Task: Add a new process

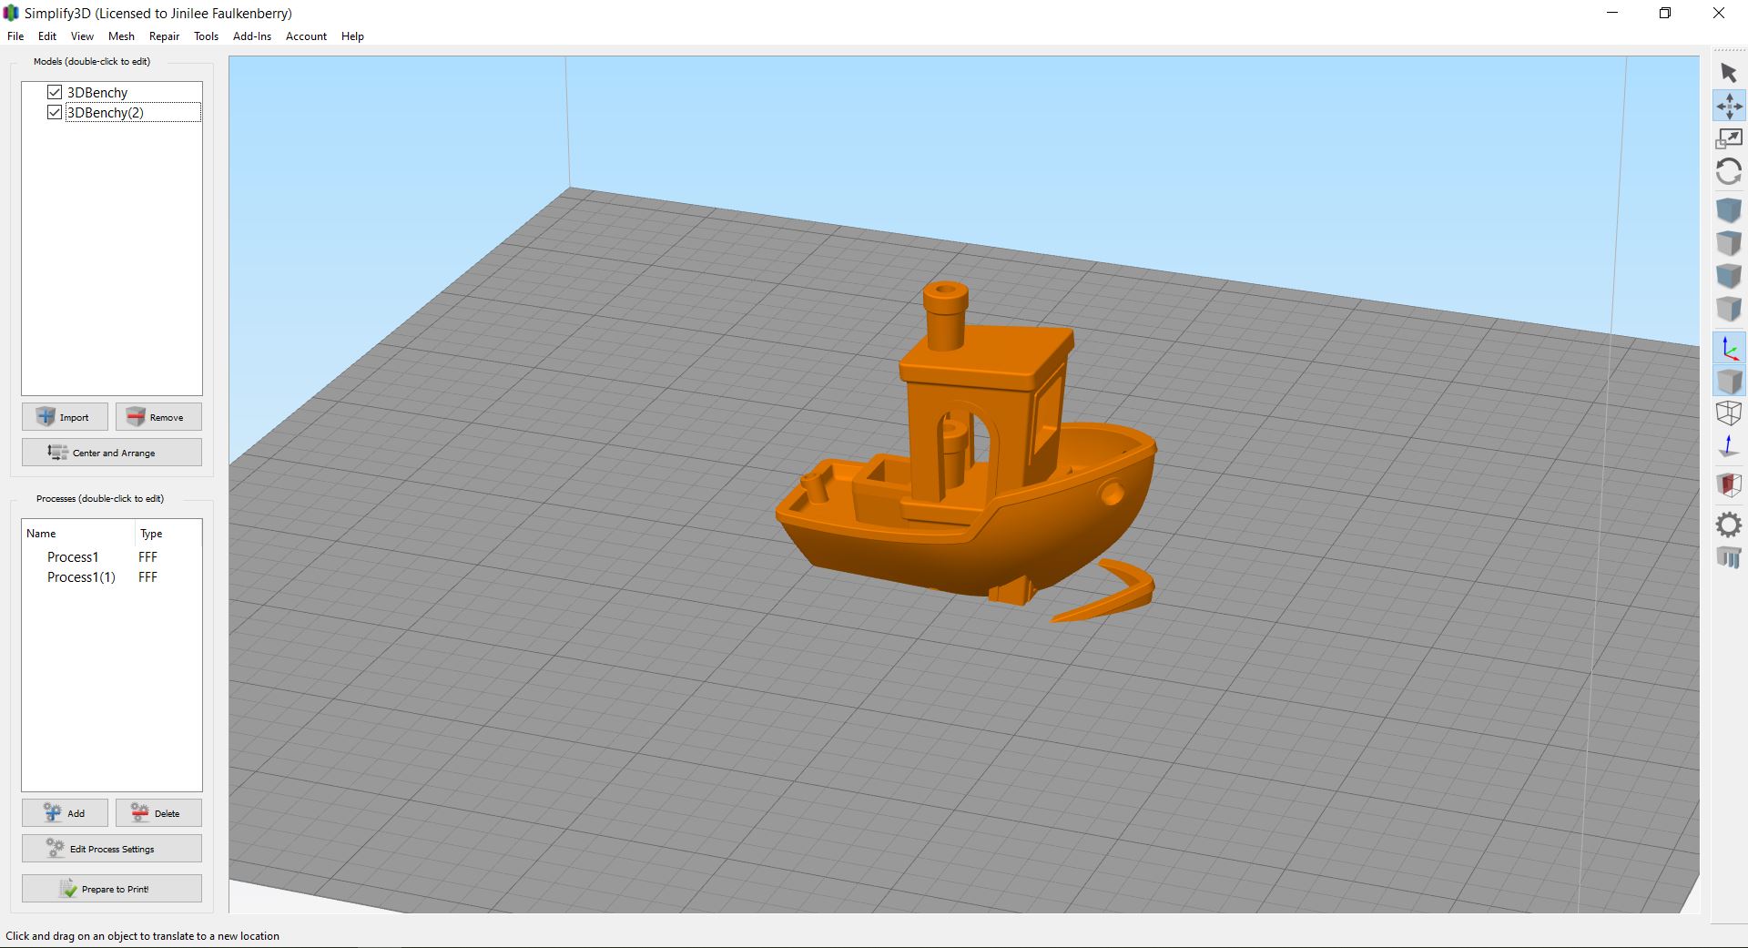Action: point(65,813)
